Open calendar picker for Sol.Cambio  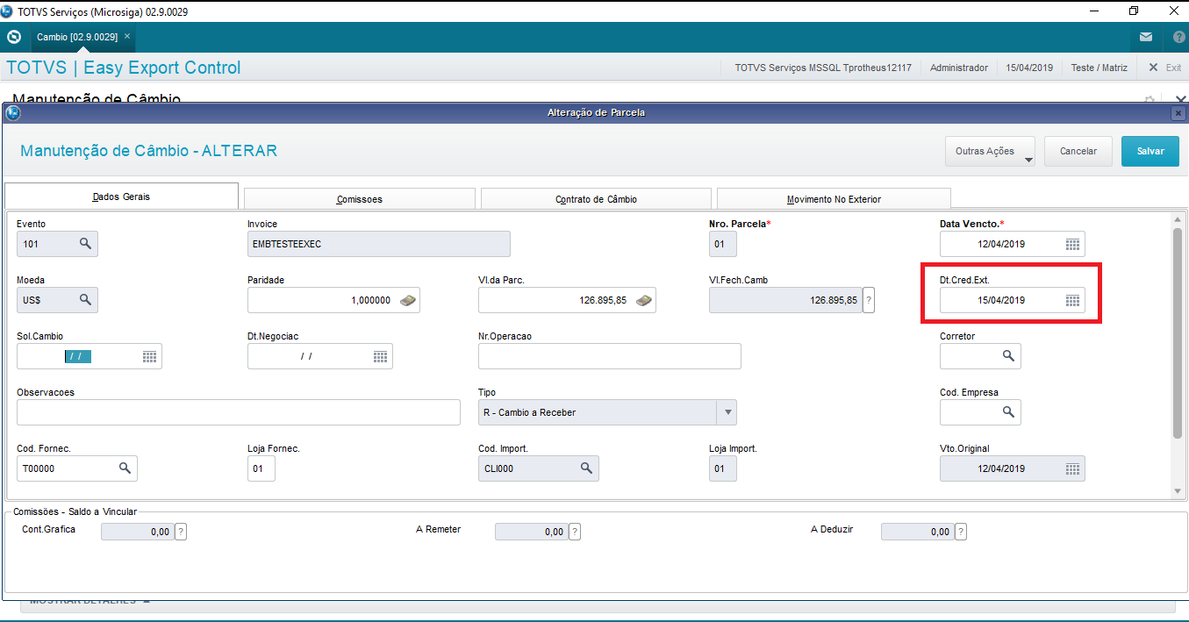tap(149, 356)
